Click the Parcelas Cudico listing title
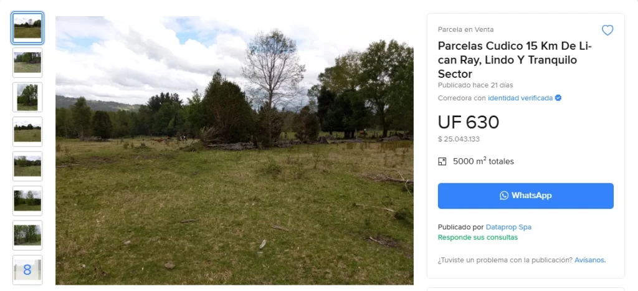The width and height of the screenshot is (638, 291). coord(515,60)
